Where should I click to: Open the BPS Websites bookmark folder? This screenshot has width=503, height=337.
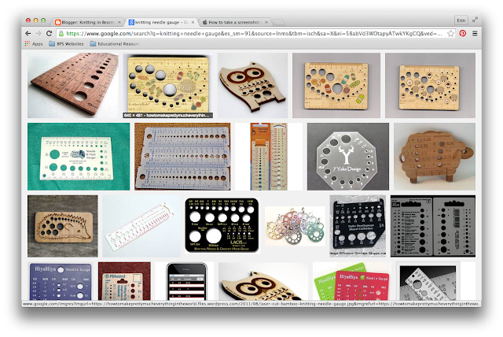(66, 43)
